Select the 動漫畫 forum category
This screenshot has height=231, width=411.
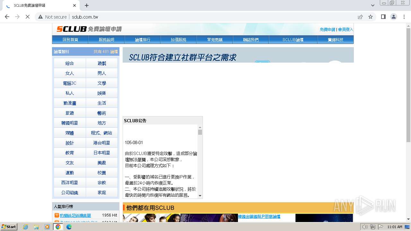(x=70, y=103)
